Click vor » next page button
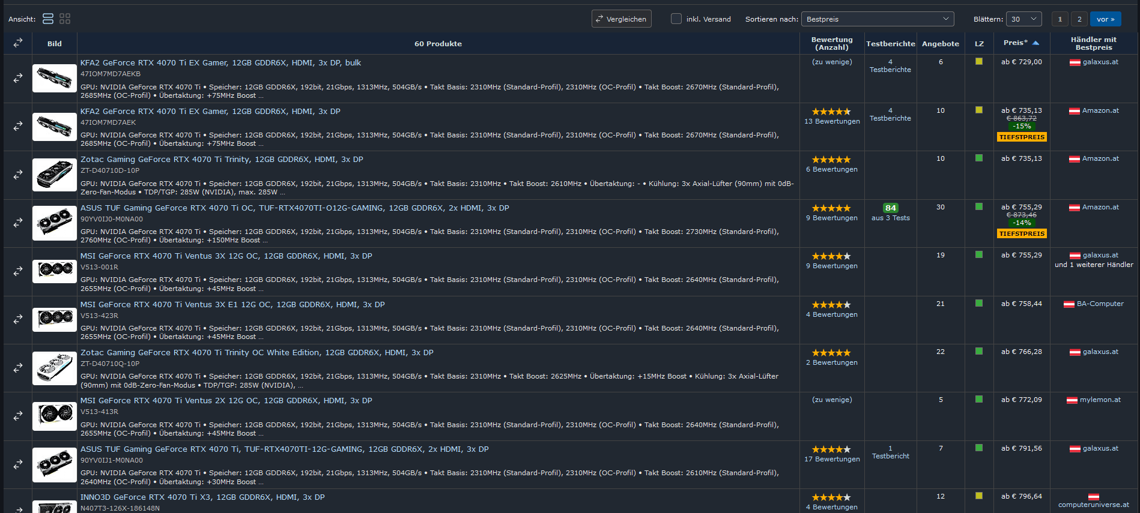Screen dimensions: 1140x513 point(1106,19)
